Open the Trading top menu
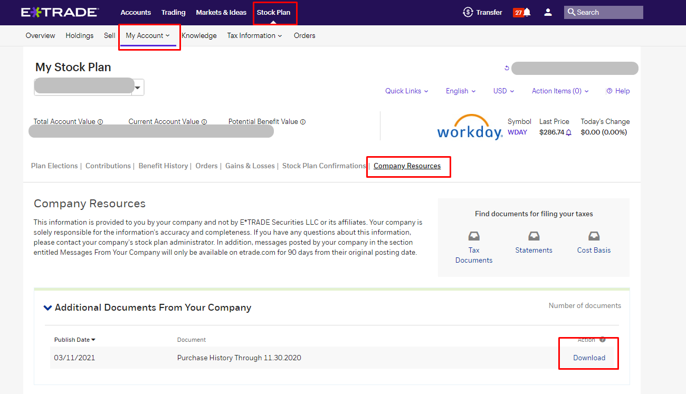 [173, 12]
